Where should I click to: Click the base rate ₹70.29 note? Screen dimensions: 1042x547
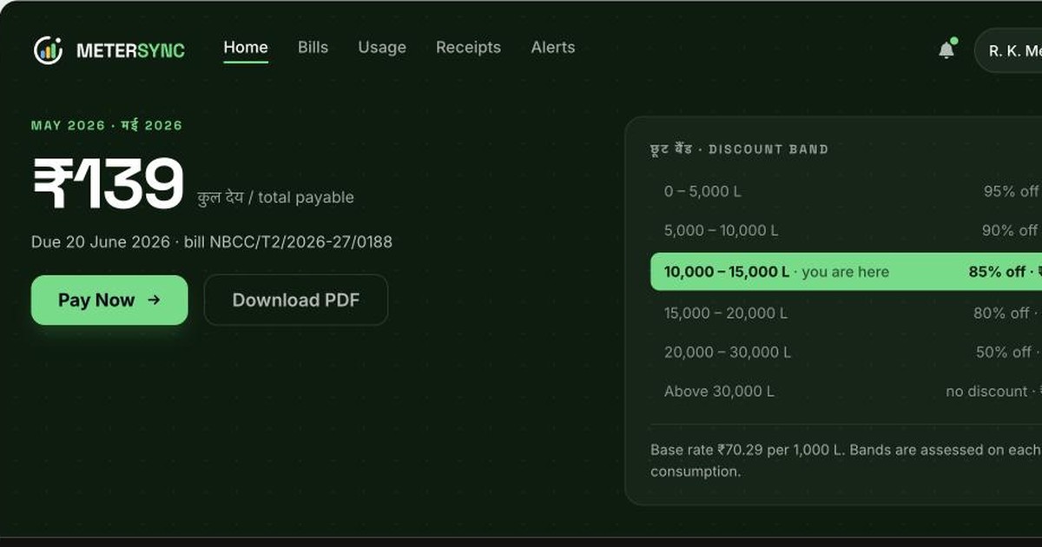pos(846,461)
